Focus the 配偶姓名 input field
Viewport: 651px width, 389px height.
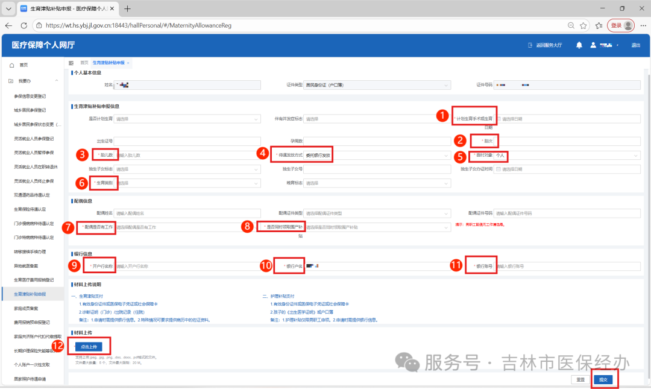187,213
